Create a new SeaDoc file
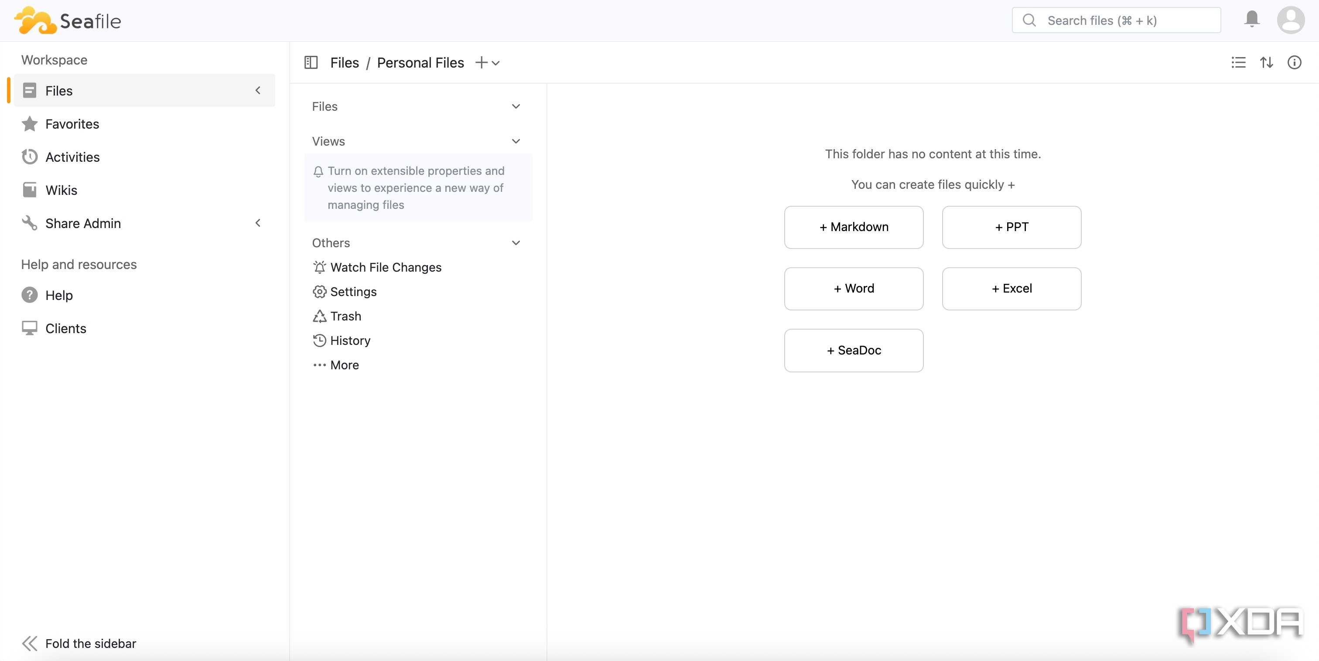The image size is (1319, 661). [854, 350]
